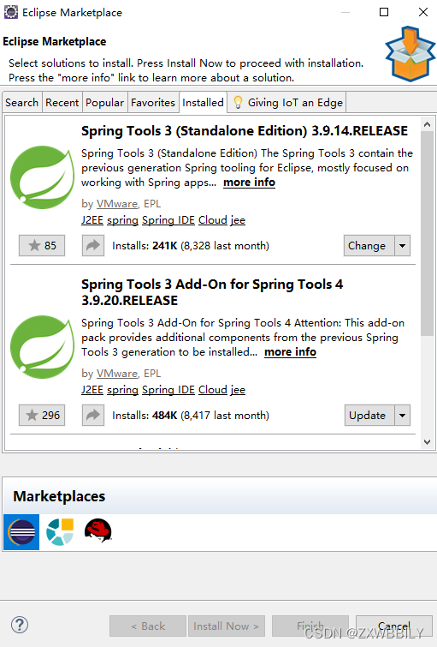Image resolution: width=437 pixels, height=647 pixels.
Task: Click the vertical scrollbar thumb in the list
Action: coord(427,234)
